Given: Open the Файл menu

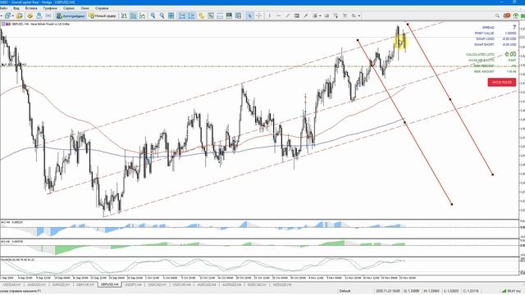Looking at the screenshot, I should tap(3, 8).
